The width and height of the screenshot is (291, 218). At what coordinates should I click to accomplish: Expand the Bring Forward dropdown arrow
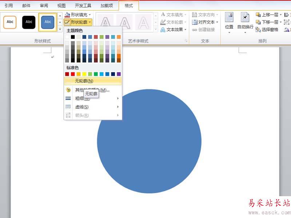click(x=280, y=15)
